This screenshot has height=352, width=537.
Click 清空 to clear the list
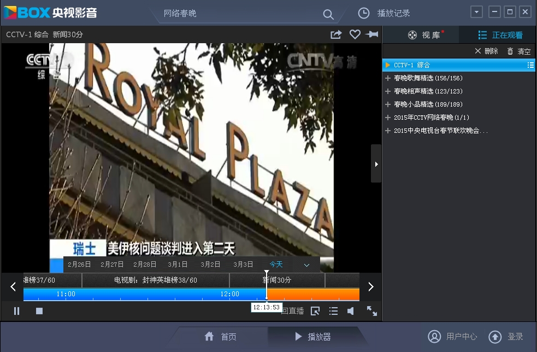tap(518, 51)
